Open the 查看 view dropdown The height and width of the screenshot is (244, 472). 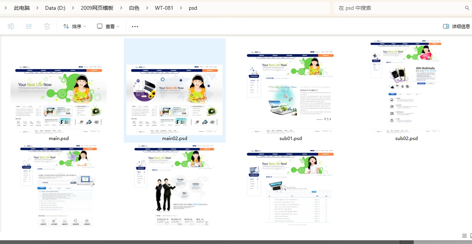[x=108, y=26]
